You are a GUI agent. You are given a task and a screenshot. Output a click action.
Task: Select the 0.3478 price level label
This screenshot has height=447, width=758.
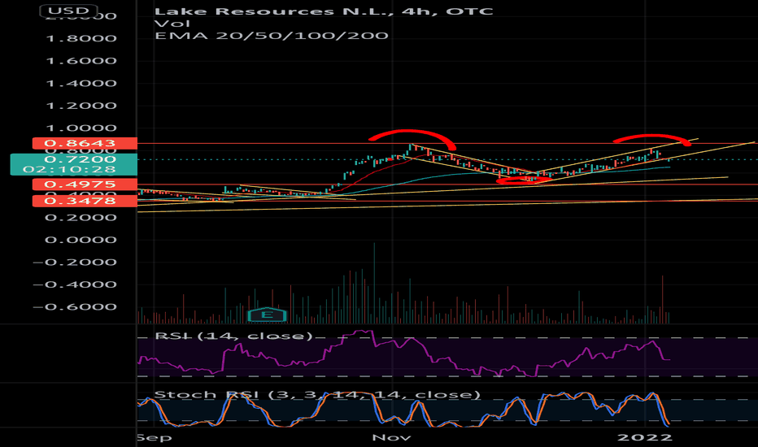pyautogui.click(x=85, y=201)
